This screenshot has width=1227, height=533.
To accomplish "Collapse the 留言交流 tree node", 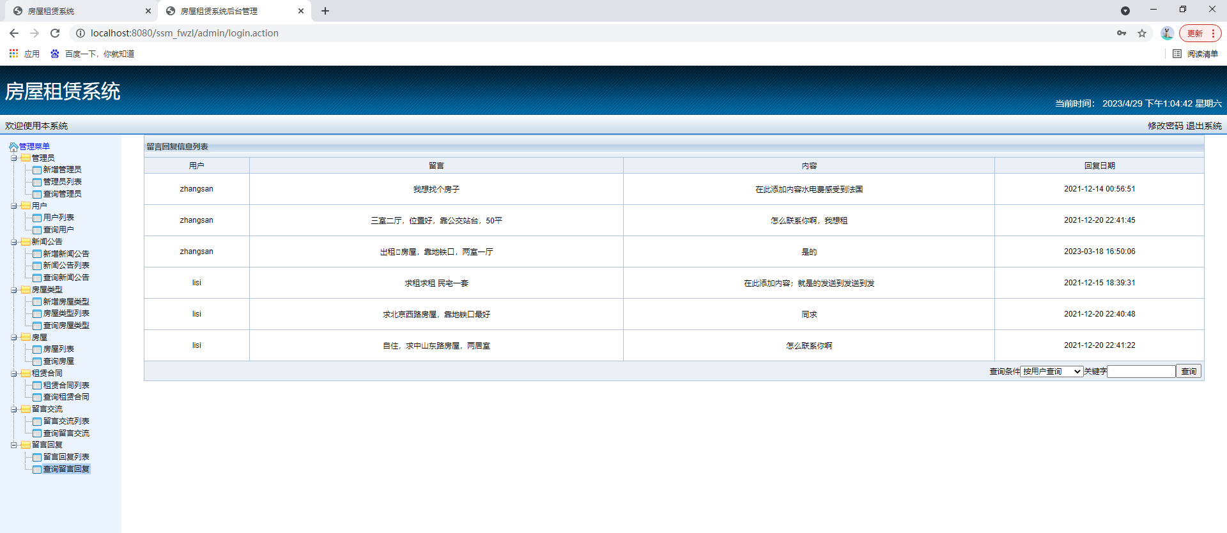I will pyautogui.click(x=14, y=409).
